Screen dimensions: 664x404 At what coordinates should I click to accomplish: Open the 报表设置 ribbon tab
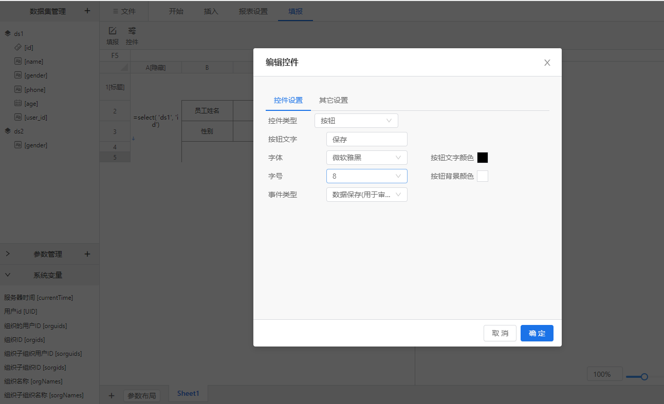pos(253,11)
